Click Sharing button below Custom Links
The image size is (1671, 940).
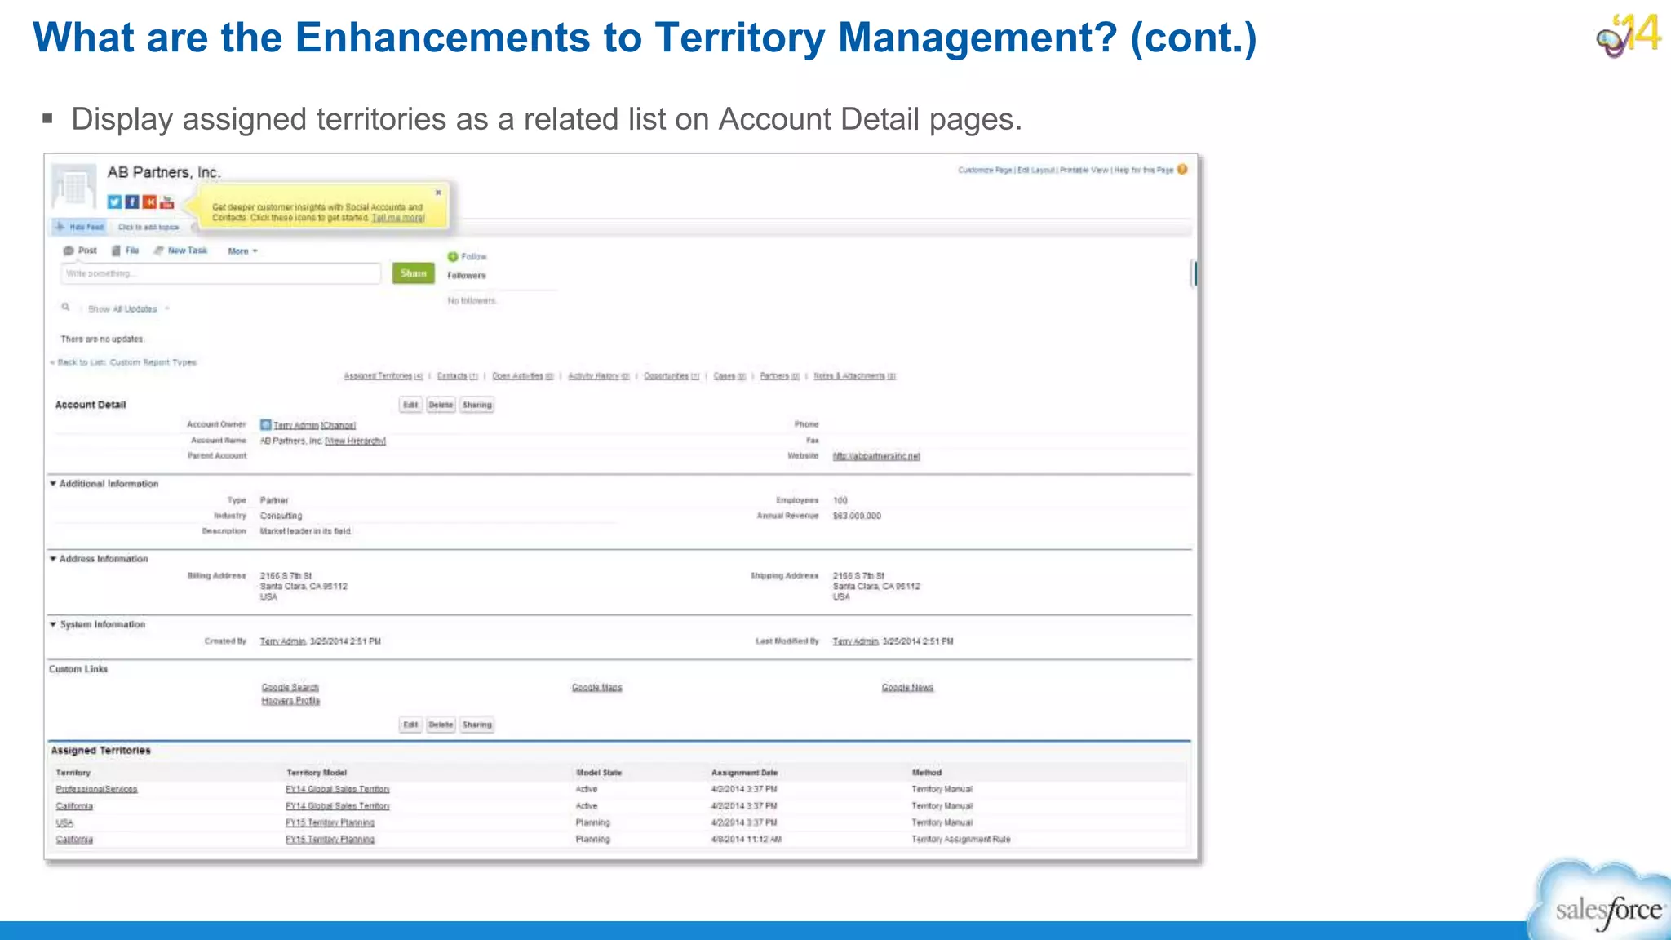coord(477,725)
